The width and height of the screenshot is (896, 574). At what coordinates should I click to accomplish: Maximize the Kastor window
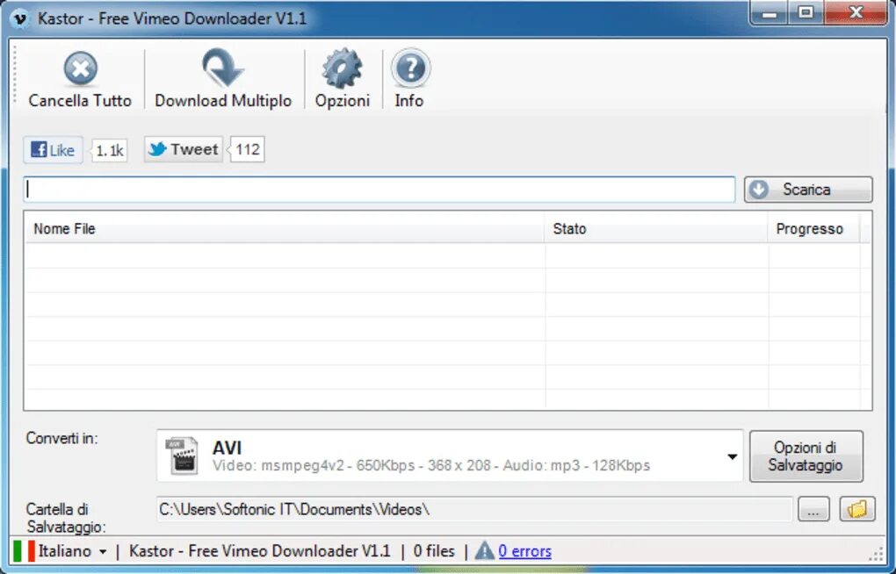806,12
